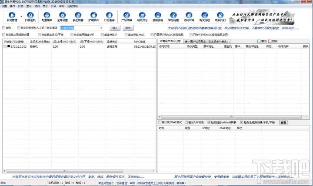The width and height of the screenshot is (313, 186).
Task: Click the computer icon beside 172.16.0.102
Action: 9,46
